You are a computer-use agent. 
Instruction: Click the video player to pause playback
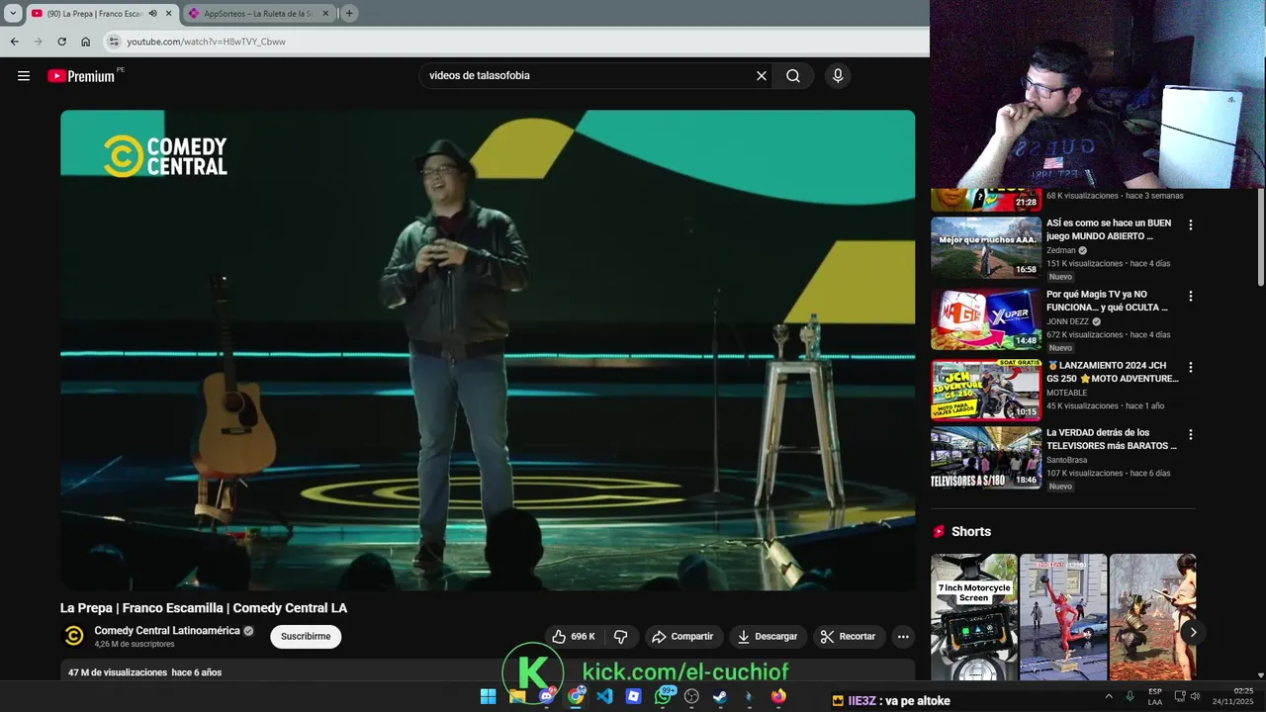pyautogui.click(x=488, y=350)
